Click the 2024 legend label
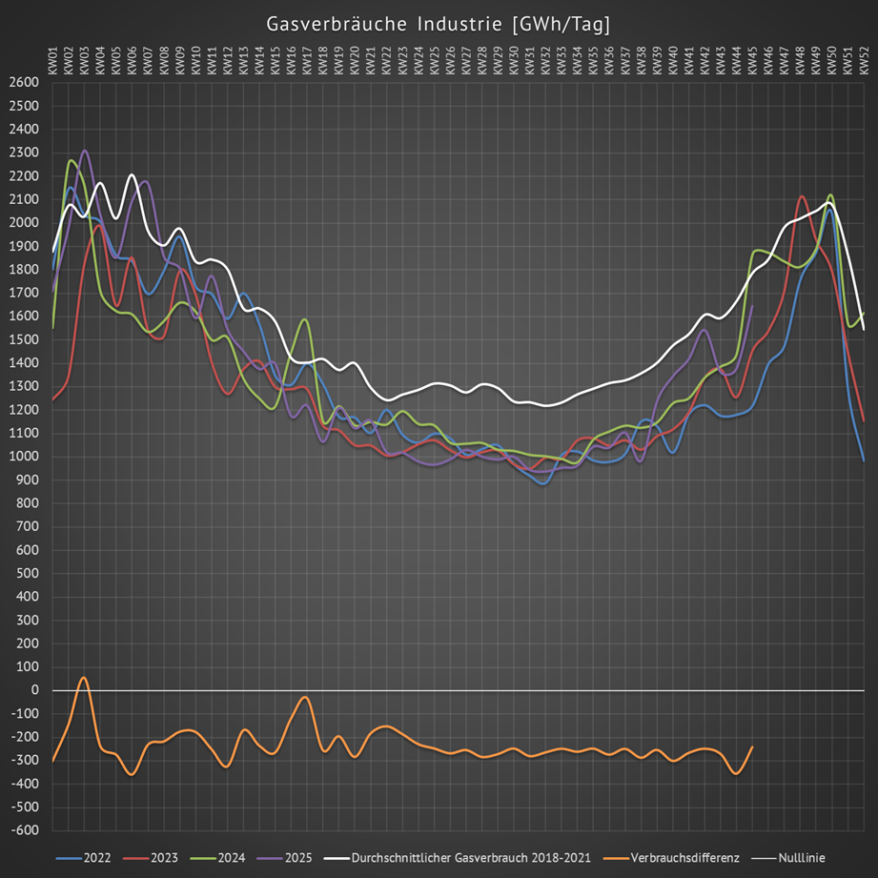878x878 pixels. tap(232, 858)
